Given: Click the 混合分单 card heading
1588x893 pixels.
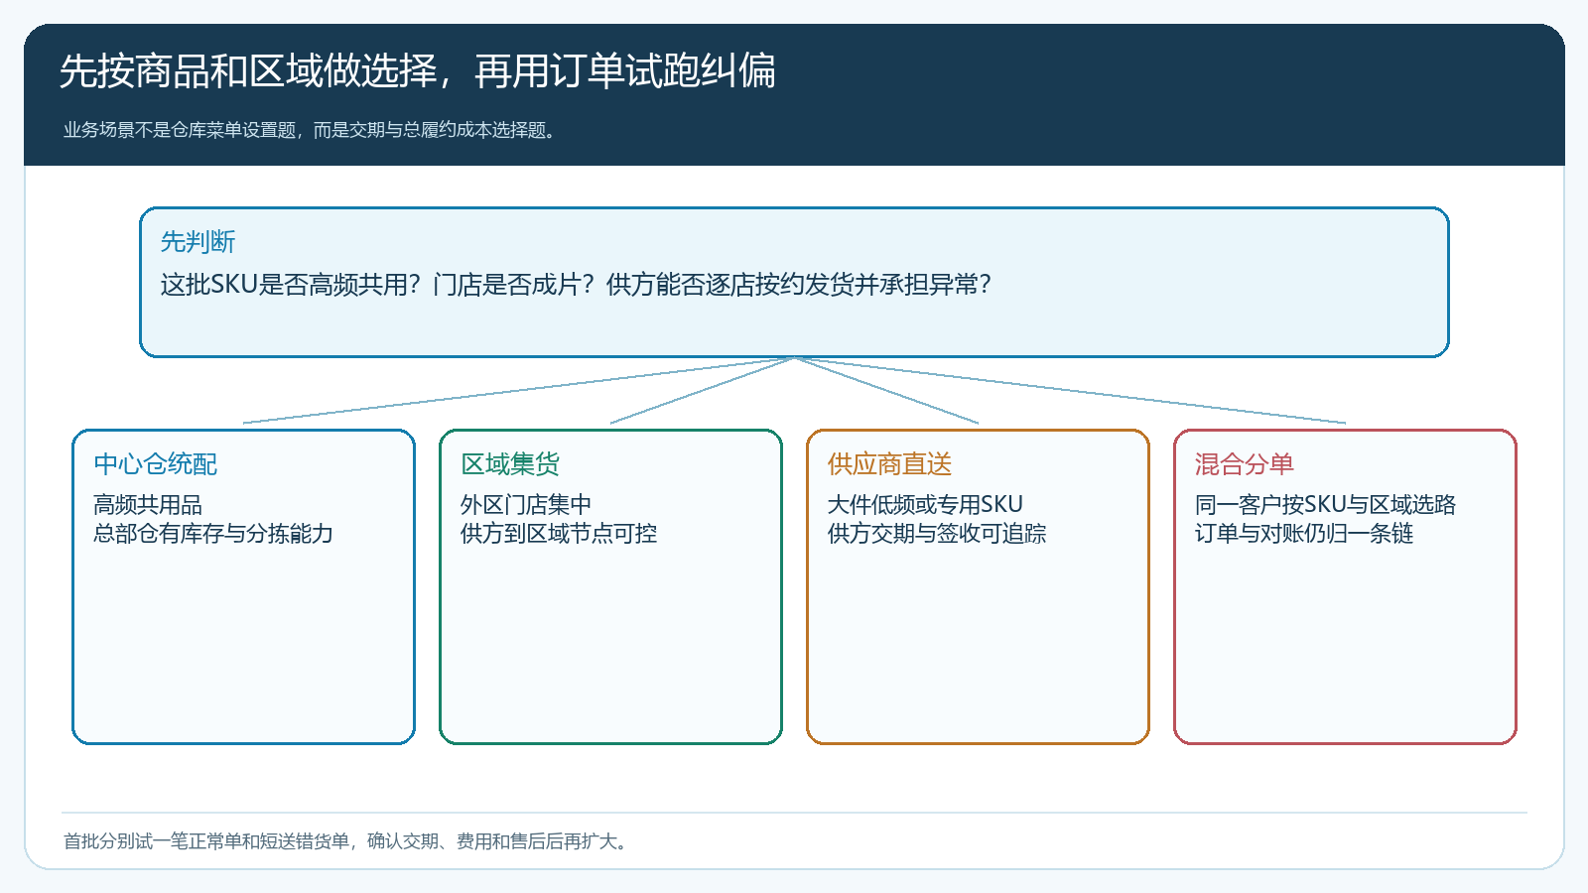Looking at the screenshot, I should 1245,464.
